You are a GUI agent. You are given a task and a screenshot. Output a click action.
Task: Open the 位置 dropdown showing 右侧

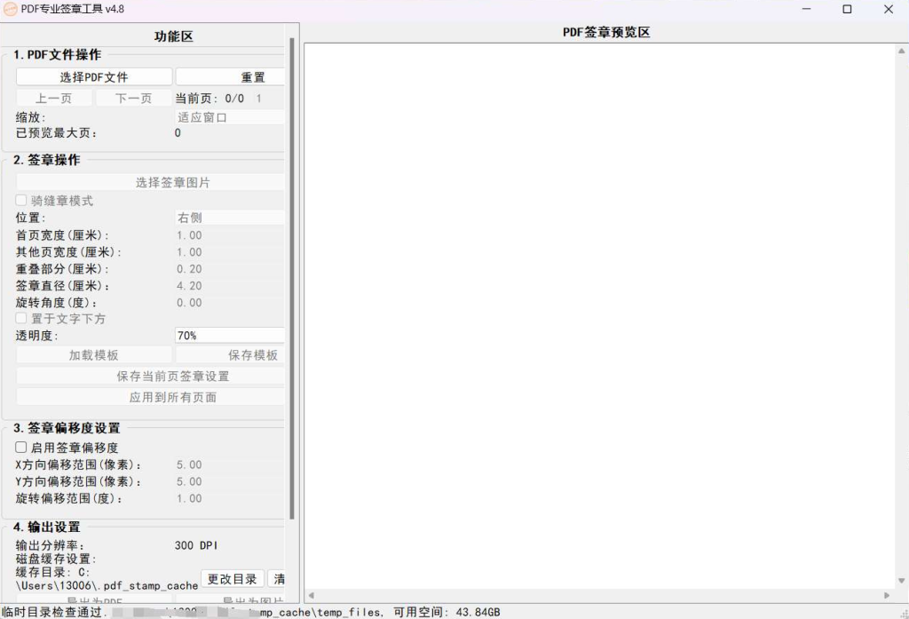pyautogui.click(x=230, y=218)
